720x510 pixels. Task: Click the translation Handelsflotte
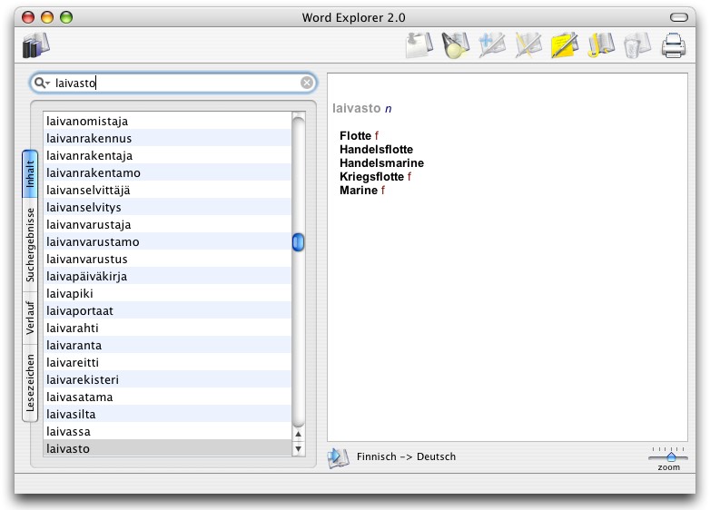pyautogui.click(x=376, y=149)
